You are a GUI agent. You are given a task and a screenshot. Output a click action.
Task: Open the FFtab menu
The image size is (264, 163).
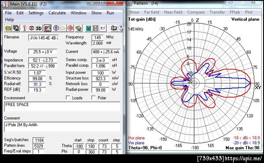235,12
